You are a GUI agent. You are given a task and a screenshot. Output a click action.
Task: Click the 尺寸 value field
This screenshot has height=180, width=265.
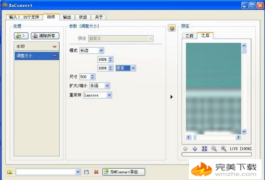click(x=85, y=77)
